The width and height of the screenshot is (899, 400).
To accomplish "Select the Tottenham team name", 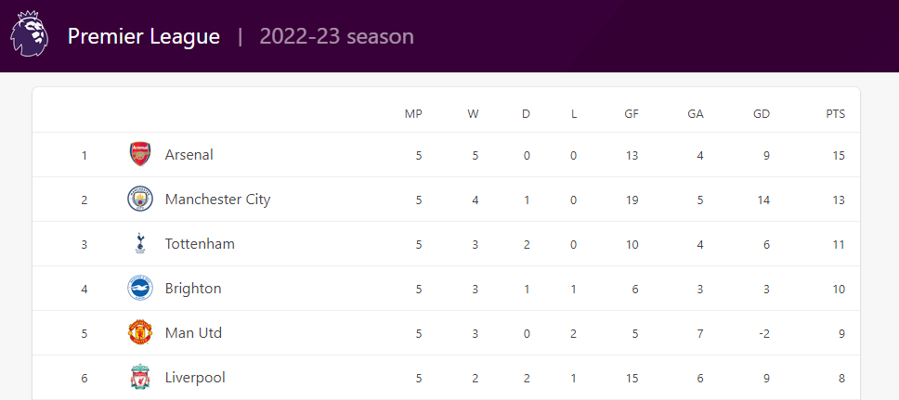I will pyautogui.click(x=200, y=243).
